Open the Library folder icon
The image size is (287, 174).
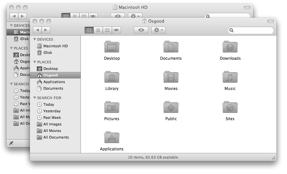point(112,77)
